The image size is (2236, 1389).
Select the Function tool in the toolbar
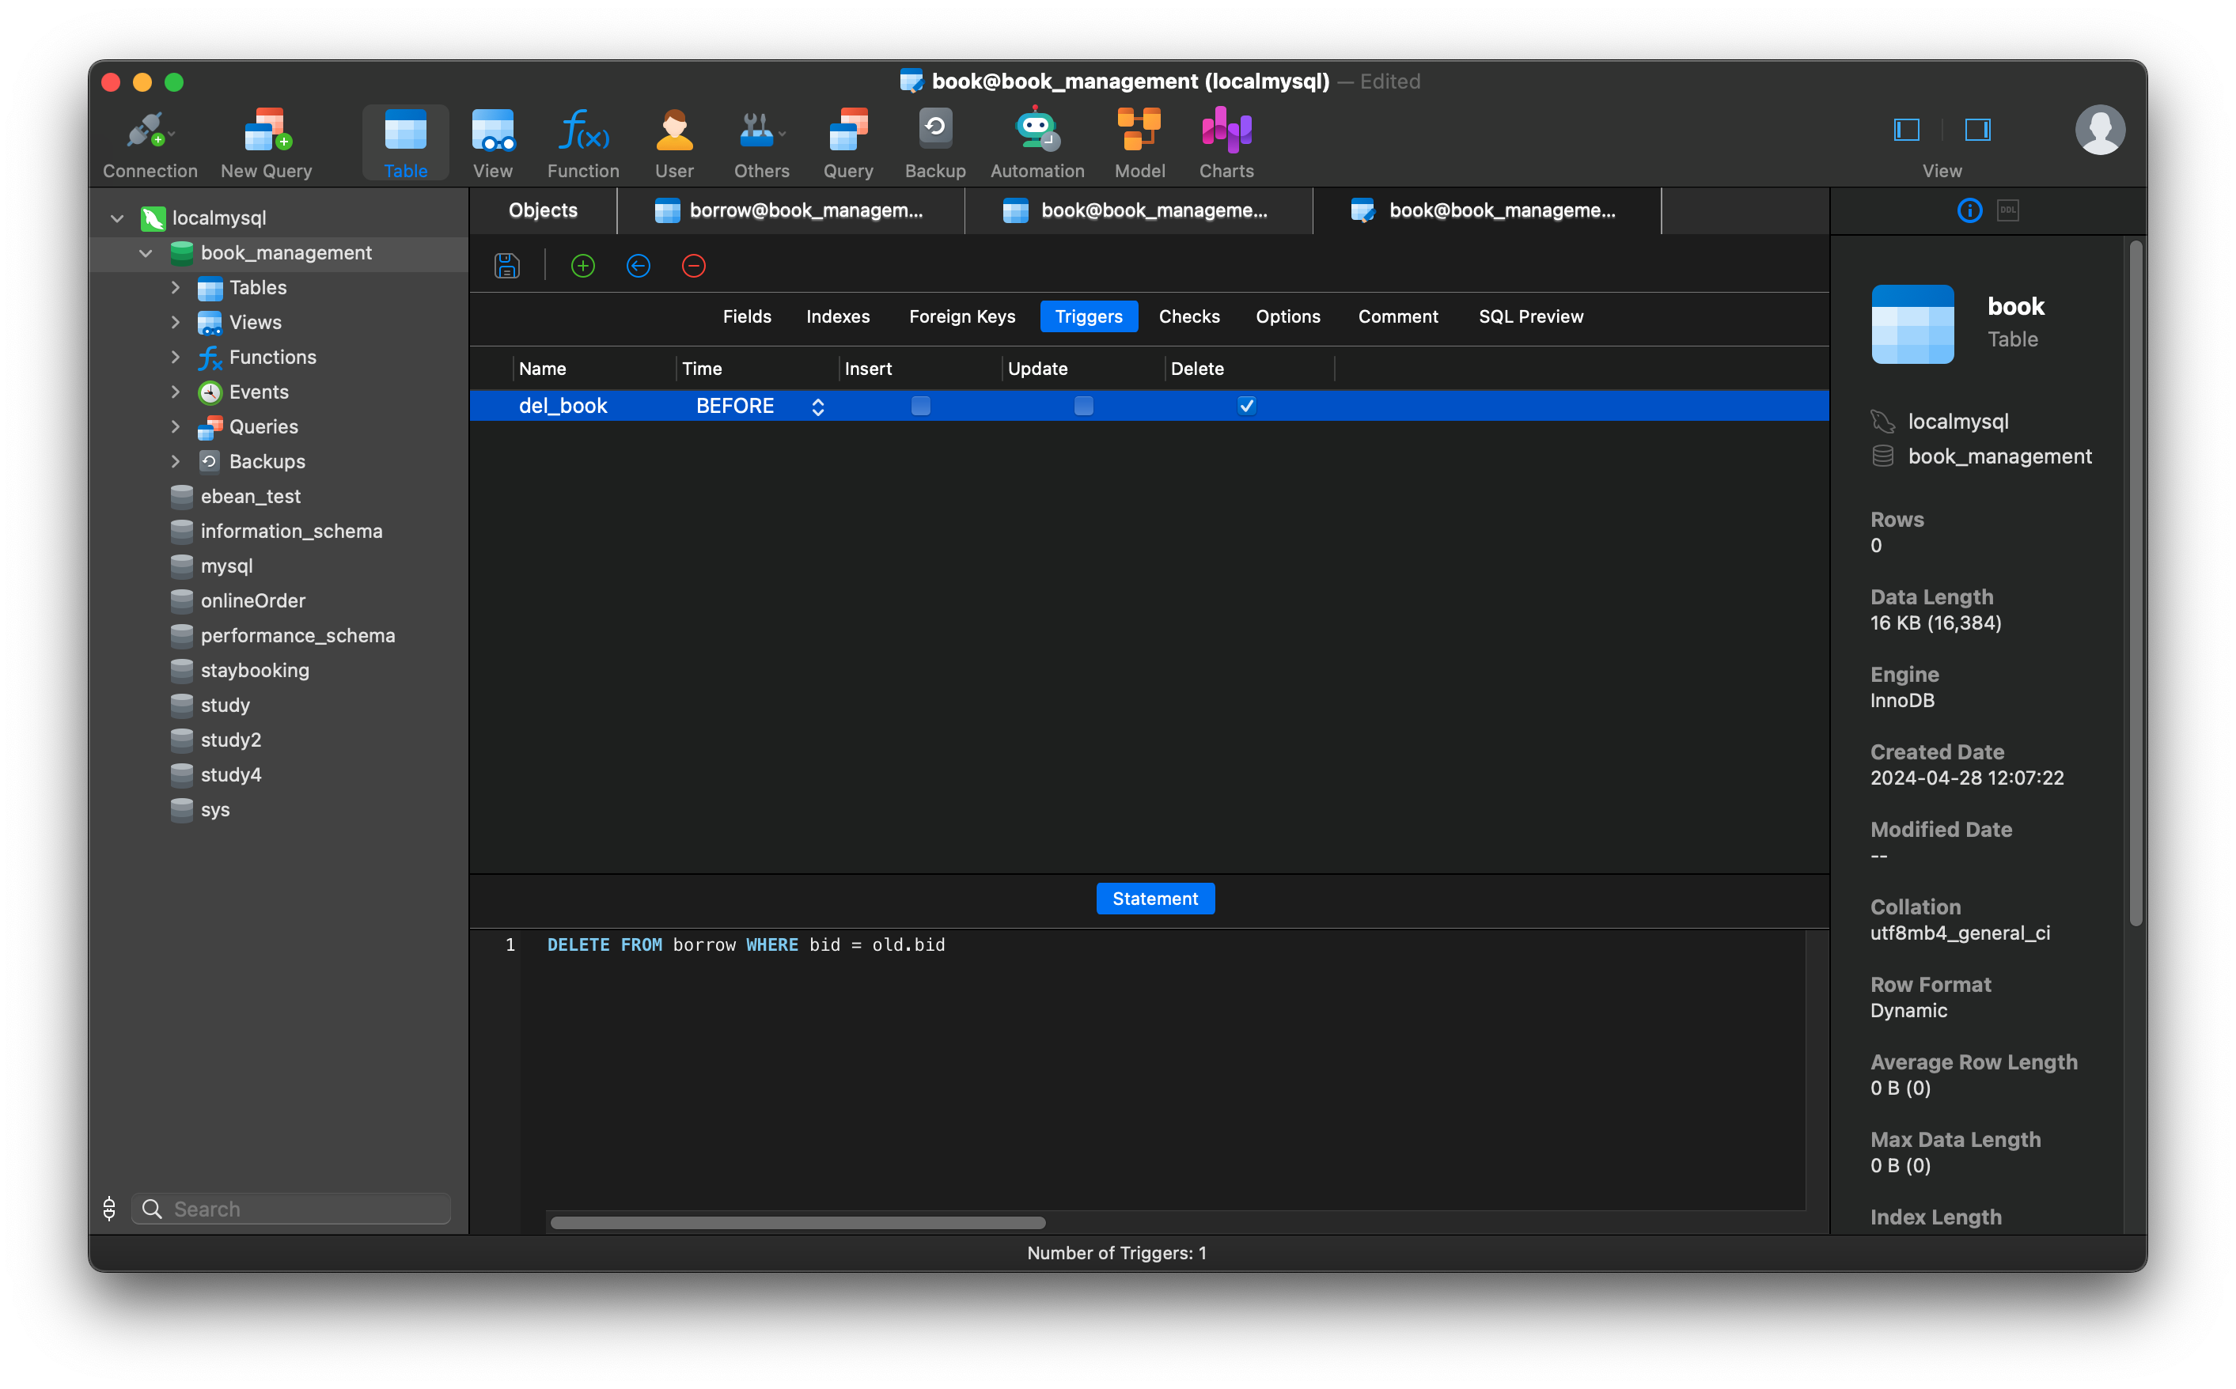(x=582, y=141)
